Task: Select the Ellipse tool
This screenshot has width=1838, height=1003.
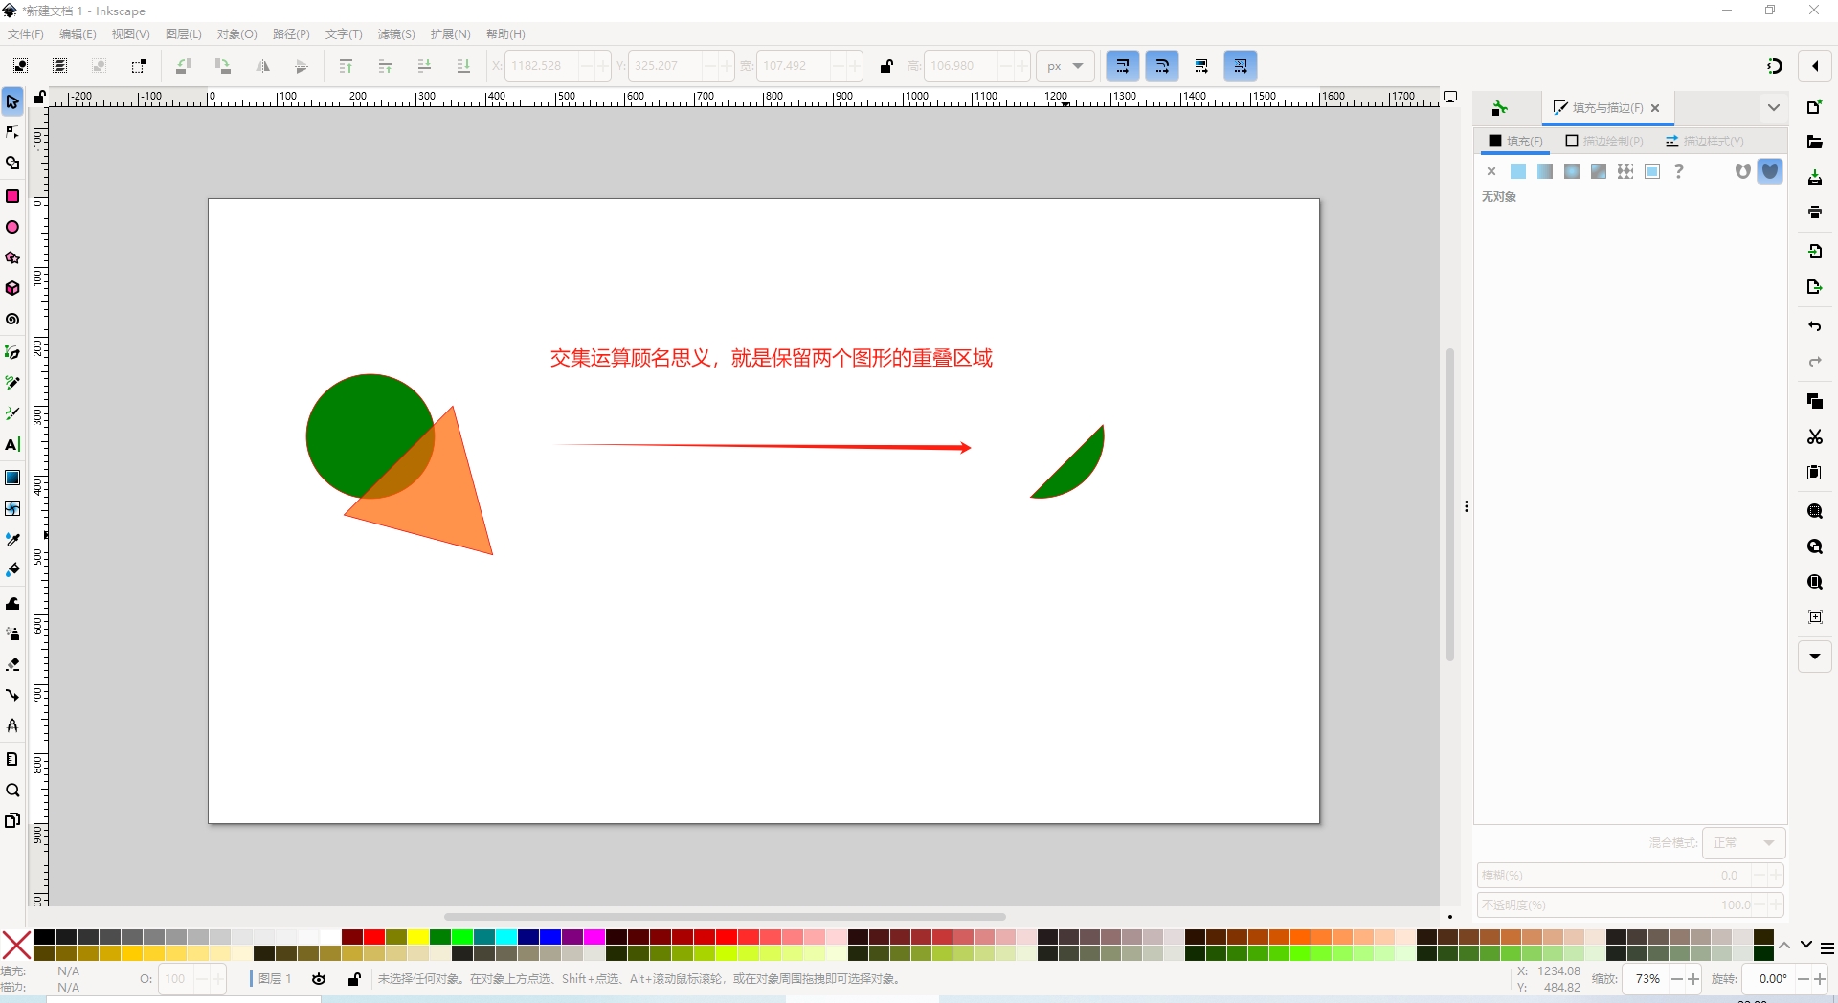Action: point(12,228)
